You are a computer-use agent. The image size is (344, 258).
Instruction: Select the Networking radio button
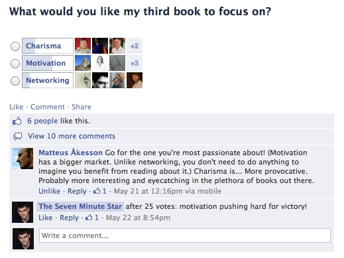coord(15,81)
